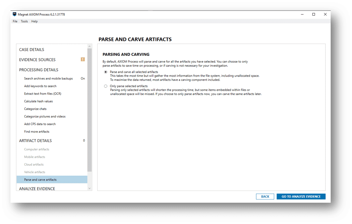
Task: Select ARTIFACT DETAILS section
Action: pos(35,140)
